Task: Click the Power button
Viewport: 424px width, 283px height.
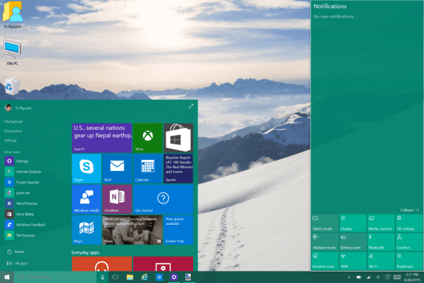Action: click(x=16, y=252)
